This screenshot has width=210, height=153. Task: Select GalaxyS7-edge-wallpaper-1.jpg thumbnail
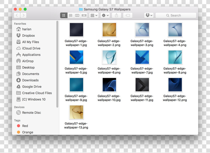76,30
